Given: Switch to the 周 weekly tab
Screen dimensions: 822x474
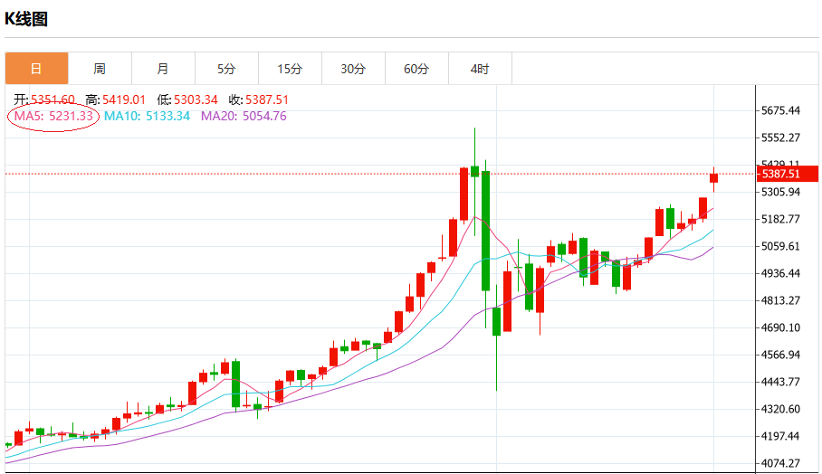Looking at the screenshot, I should (100, 69).
